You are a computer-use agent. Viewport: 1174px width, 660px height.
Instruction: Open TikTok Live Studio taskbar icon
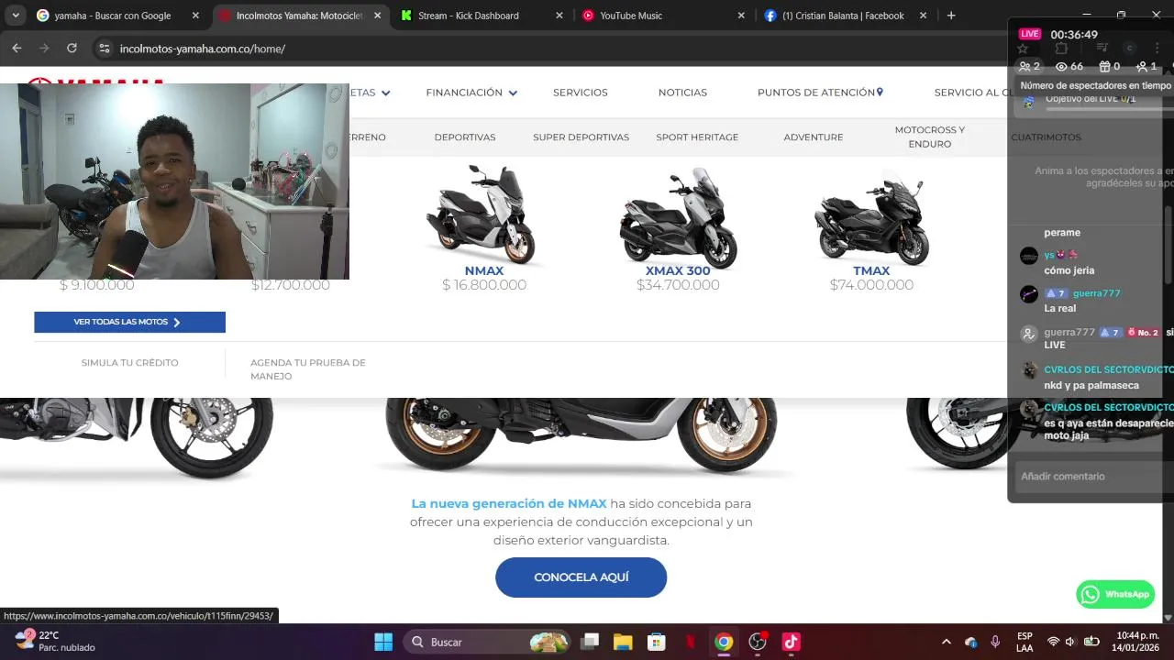(x=792, y=642)
